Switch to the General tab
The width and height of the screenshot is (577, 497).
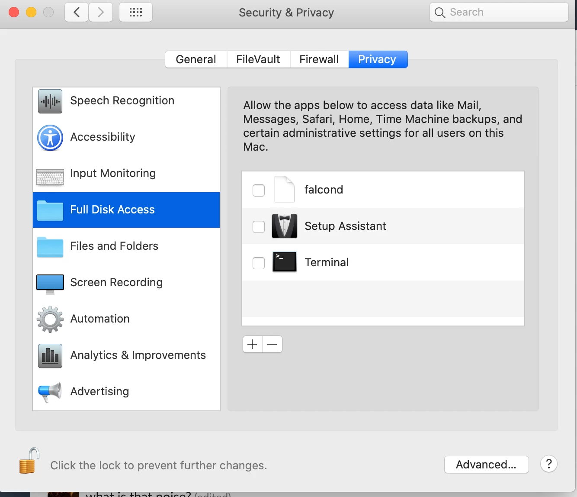pyautogui.click(x=196, y=59)
